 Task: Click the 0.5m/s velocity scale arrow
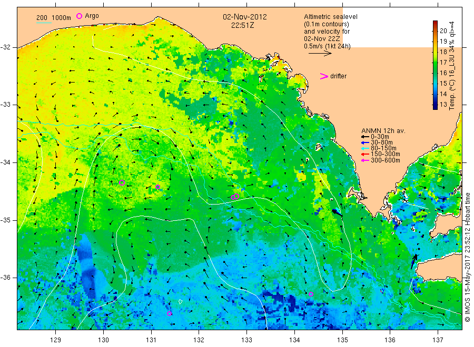[x=320, y=54]
